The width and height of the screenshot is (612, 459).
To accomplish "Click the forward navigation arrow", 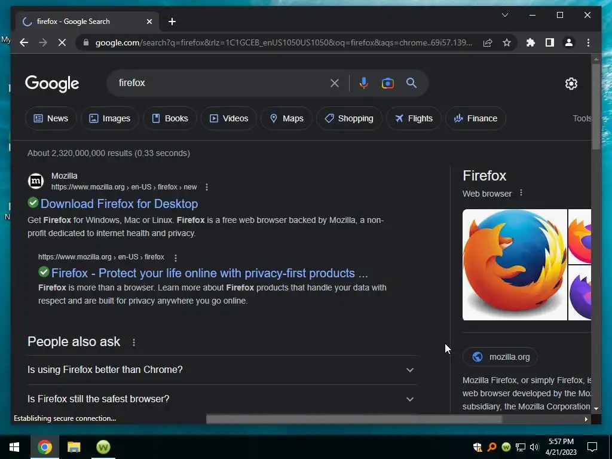I will (43, 42).
